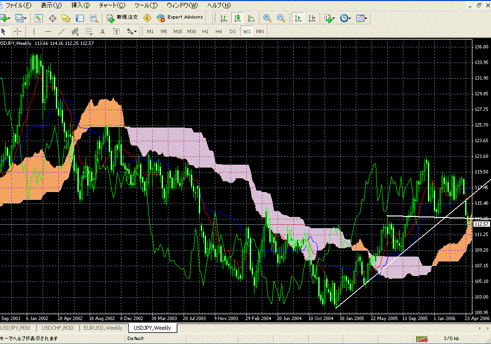The width and height of the screenshot is (491, 344).
Task: Select the H4 timeframe button
Action: point(219,31)
